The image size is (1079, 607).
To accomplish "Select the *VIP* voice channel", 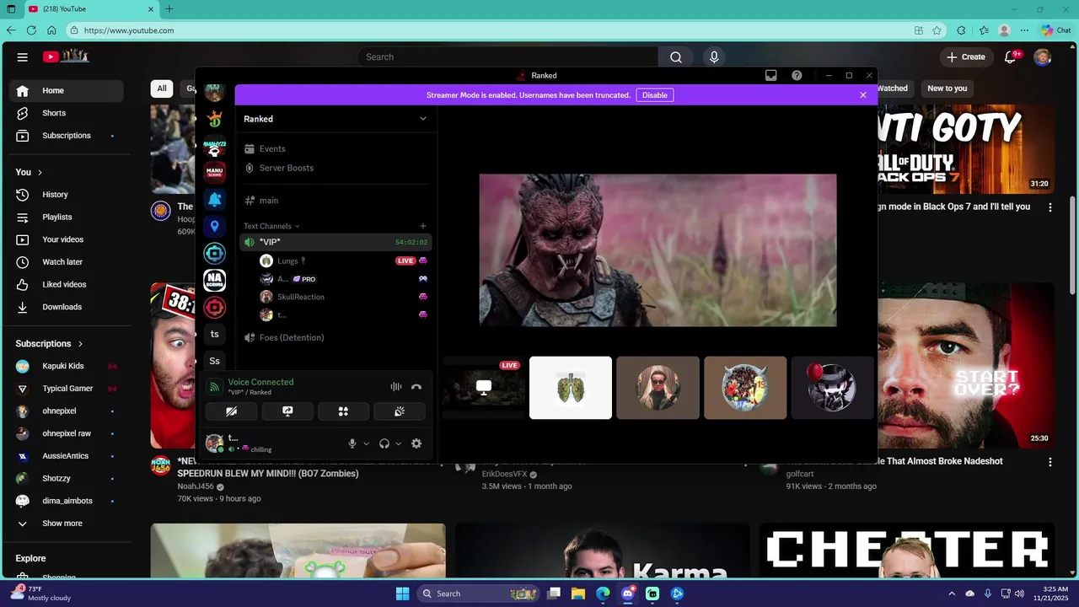I will (336, 242).
